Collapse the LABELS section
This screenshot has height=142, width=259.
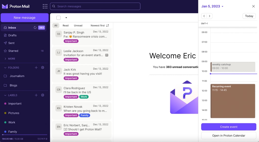tap(11, 95)
